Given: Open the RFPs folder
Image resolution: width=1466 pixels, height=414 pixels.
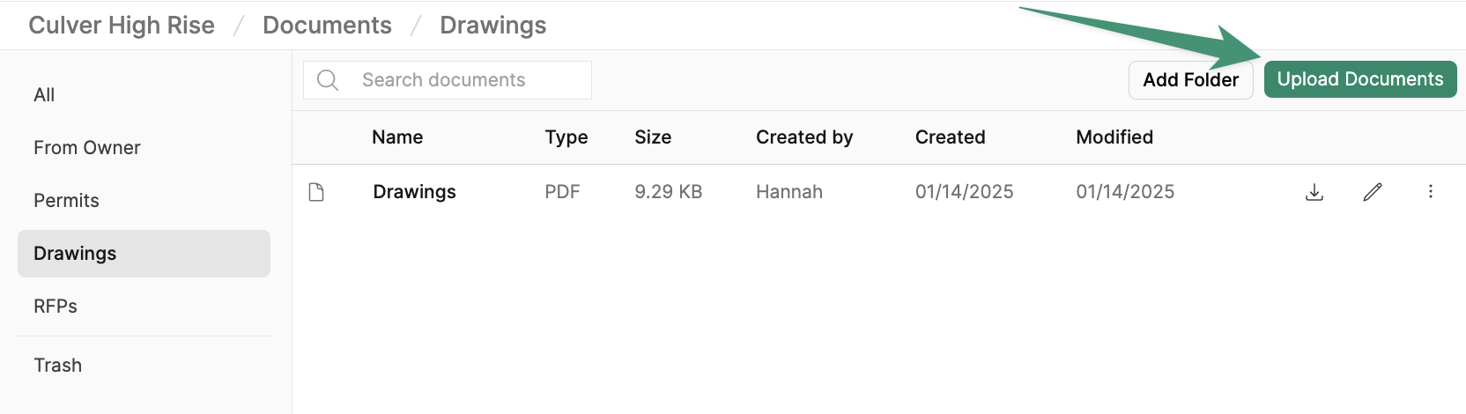Looking at the screenshot, I should (56, 307).
